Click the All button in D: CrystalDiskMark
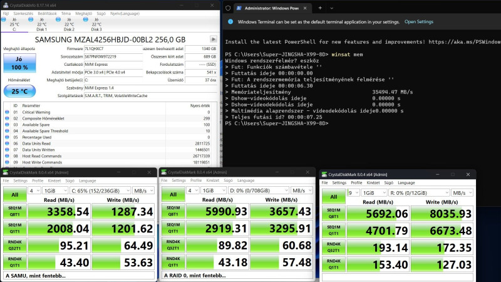Image resolution: width=501 pixels, height=282 pixels. tap(173, 194)
